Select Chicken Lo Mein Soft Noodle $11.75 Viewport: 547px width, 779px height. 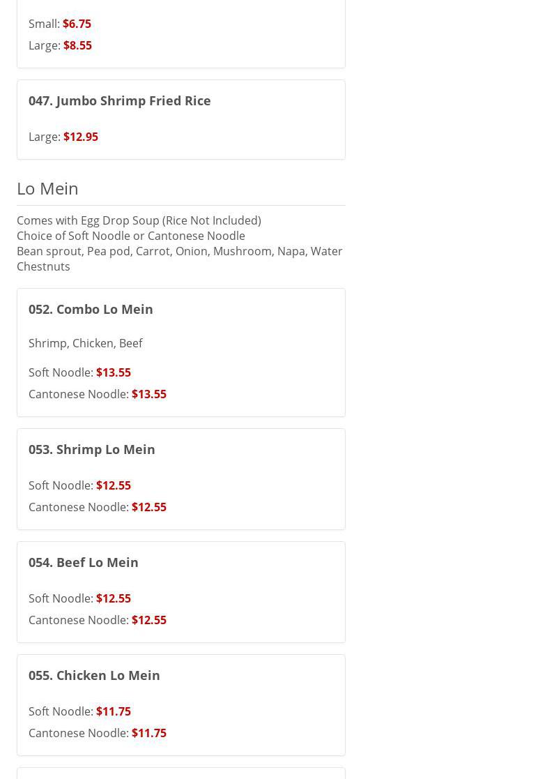(79, 711)
